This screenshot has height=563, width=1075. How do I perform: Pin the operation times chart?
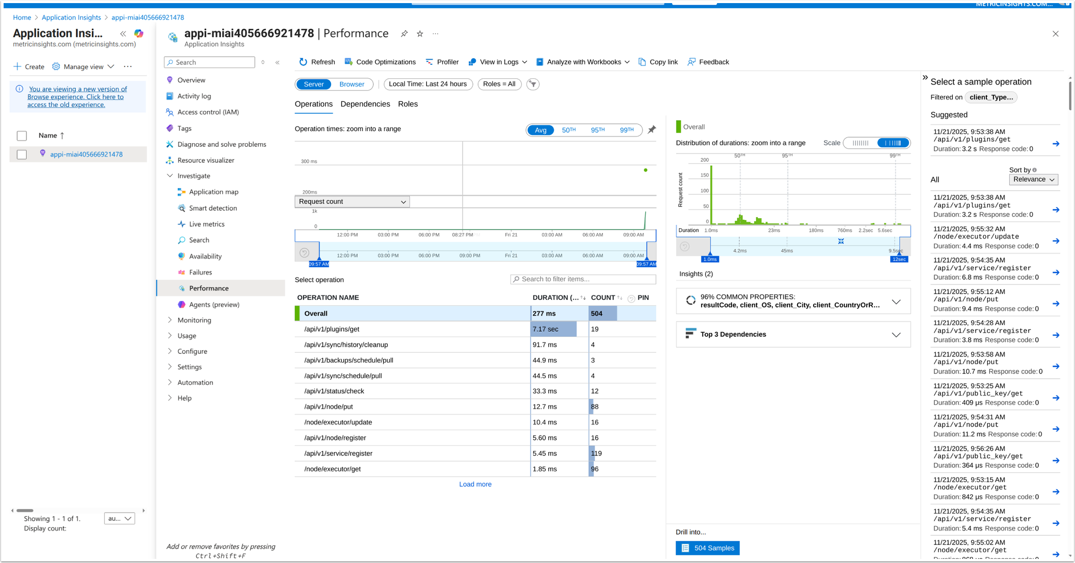click(x=652, y=130)
